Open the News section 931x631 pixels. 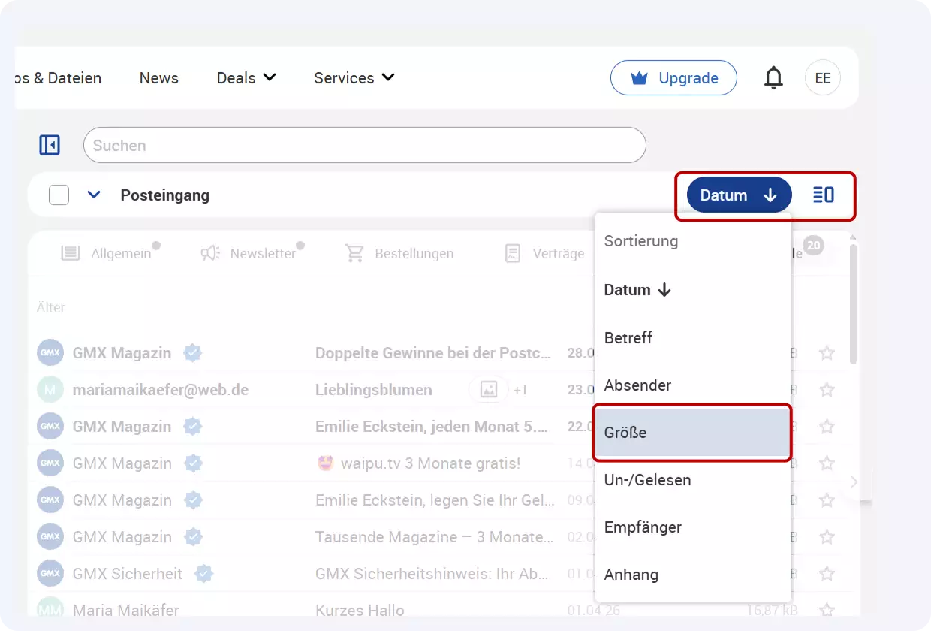158,77
